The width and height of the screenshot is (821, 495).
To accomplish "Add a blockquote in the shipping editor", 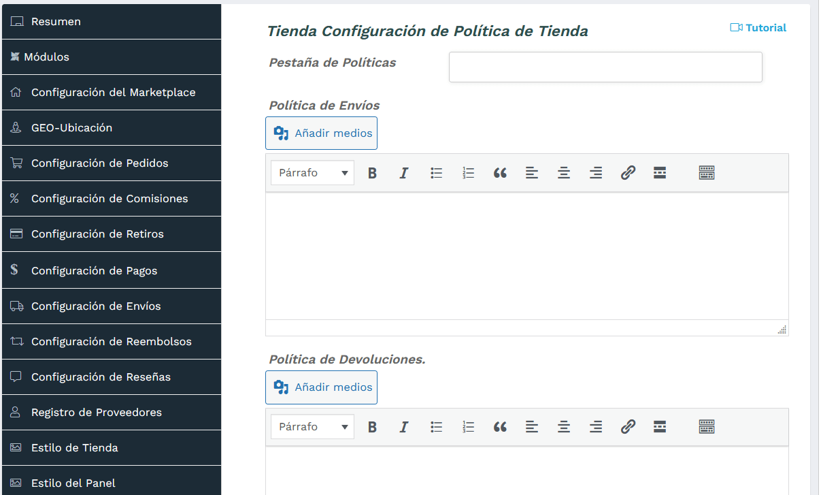I will click(x=500, y=172).
